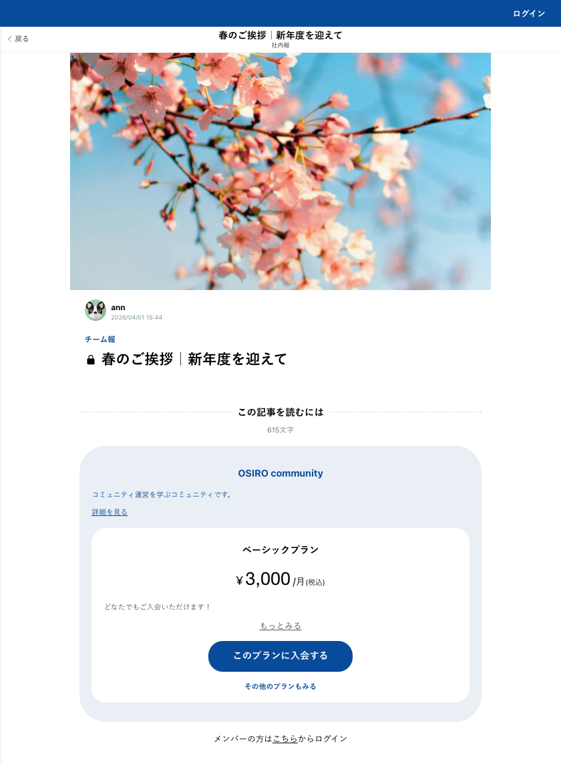Click the cherry blossom header image
The width and height of the screenshot is (561, 764).
point(280,172)
